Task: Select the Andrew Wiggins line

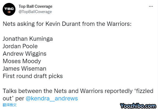Action: point(25,54)
